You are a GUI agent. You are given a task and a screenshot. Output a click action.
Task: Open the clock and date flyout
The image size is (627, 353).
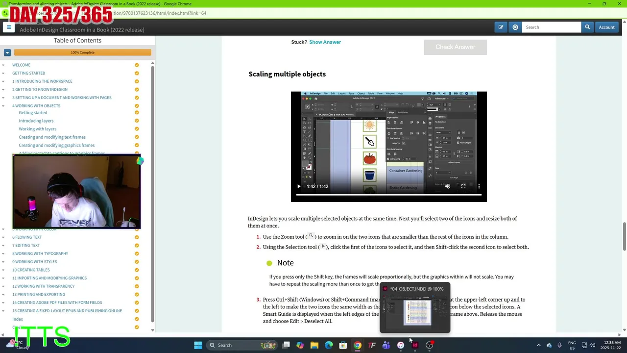tap(612, 345)
